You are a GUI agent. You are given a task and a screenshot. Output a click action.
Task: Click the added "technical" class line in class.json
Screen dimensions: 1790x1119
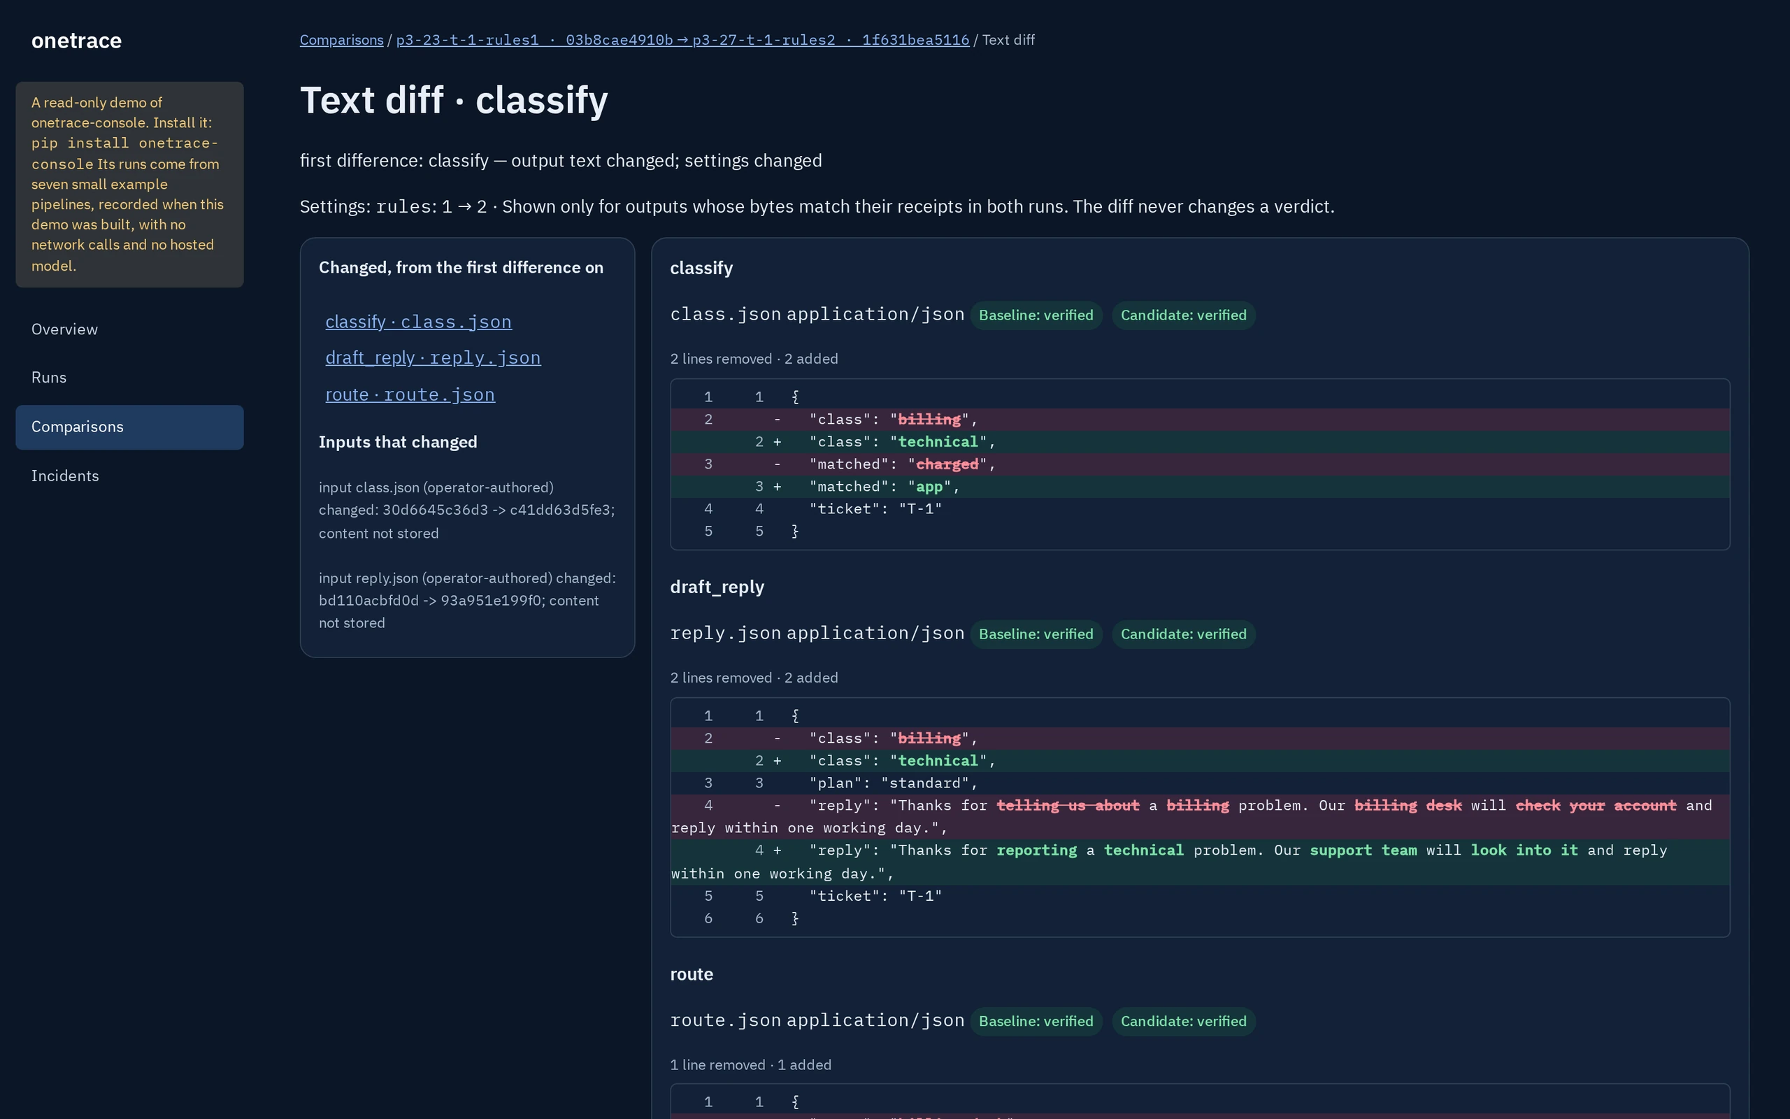tap(1200, 442)
